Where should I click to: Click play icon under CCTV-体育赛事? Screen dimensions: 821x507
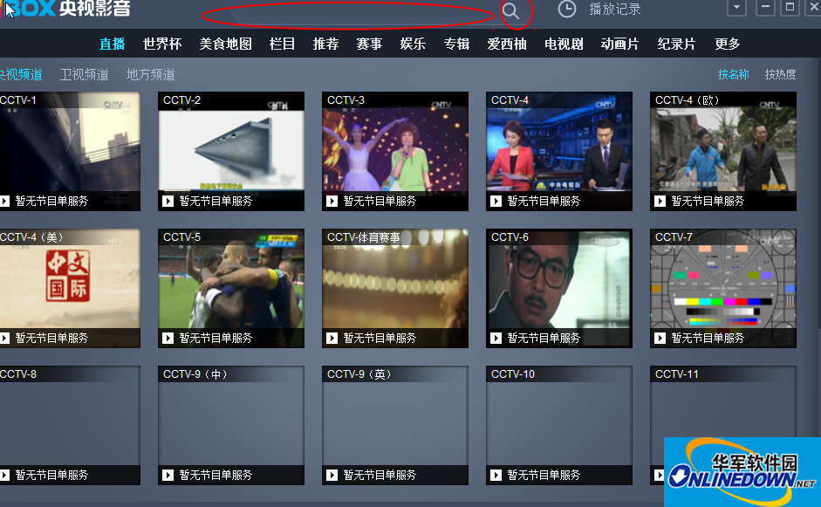(332, 339)
